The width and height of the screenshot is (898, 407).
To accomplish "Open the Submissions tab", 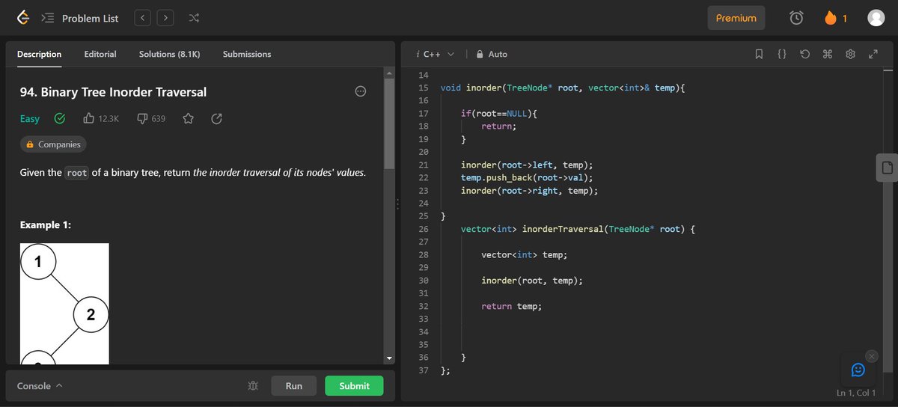I will [x=247, y=54].
